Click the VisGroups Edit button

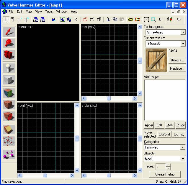(x=159, y=125)
